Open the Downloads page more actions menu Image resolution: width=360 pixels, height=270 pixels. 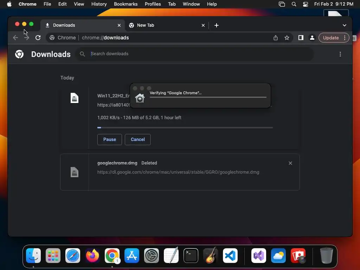(340, 54)
